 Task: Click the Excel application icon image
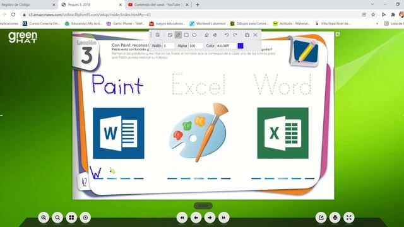coord(283,133)
